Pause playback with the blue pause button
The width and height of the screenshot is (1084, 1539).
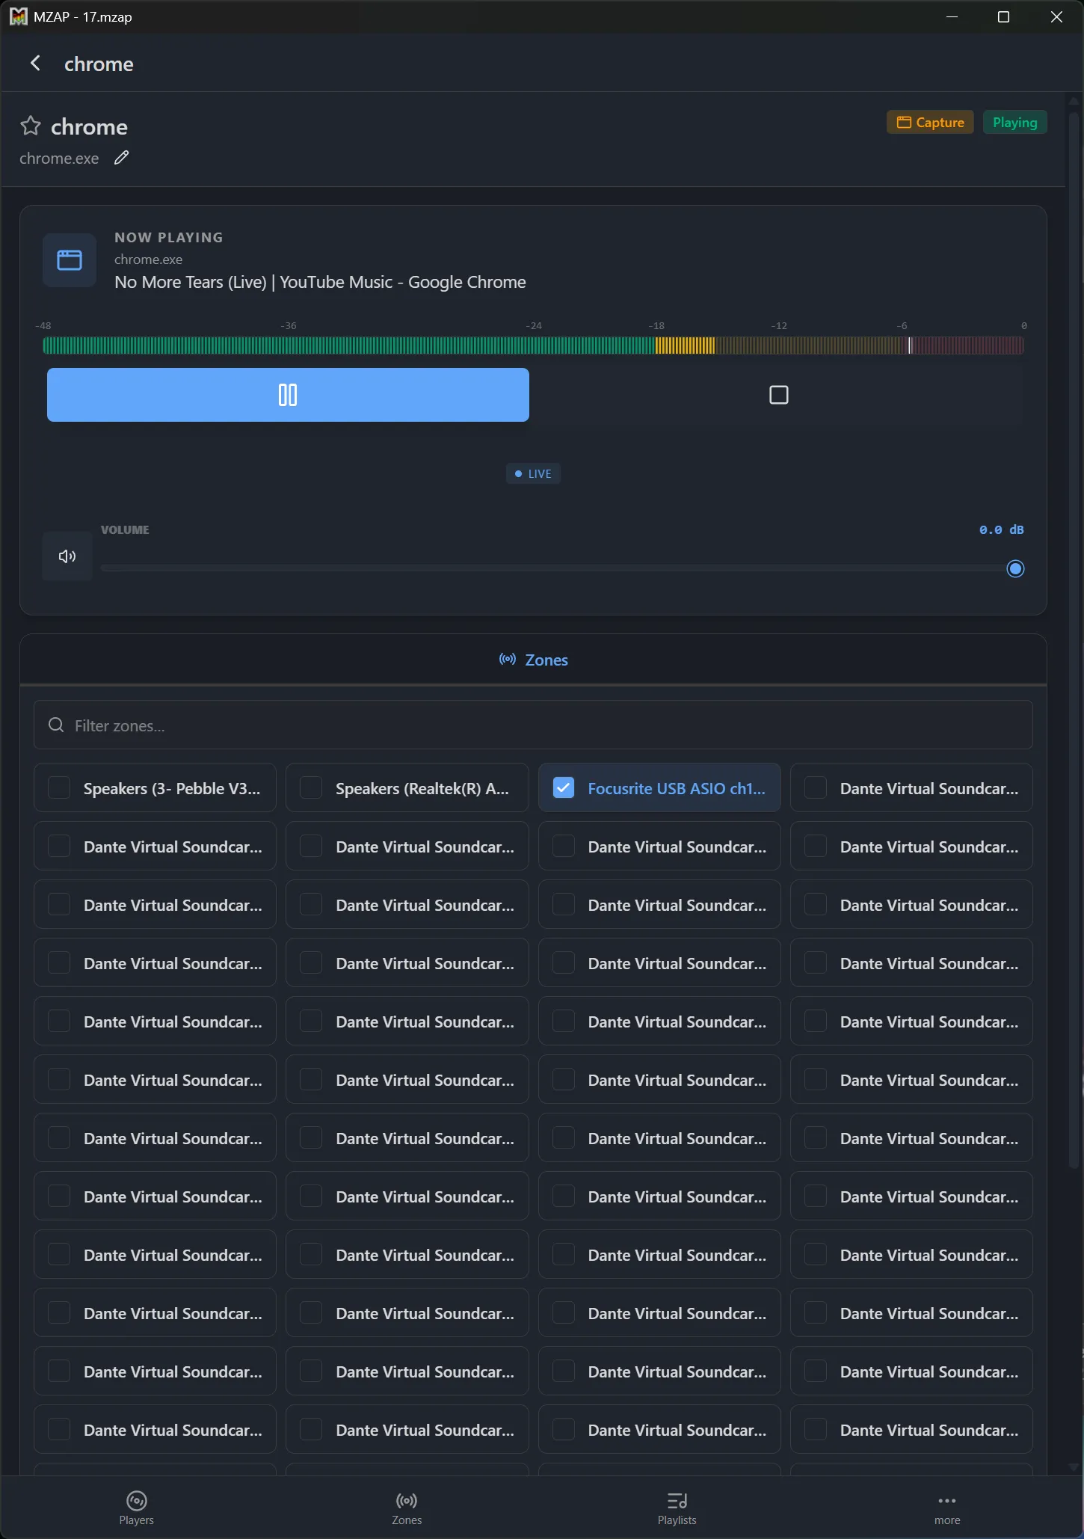[x=288, y=395]
